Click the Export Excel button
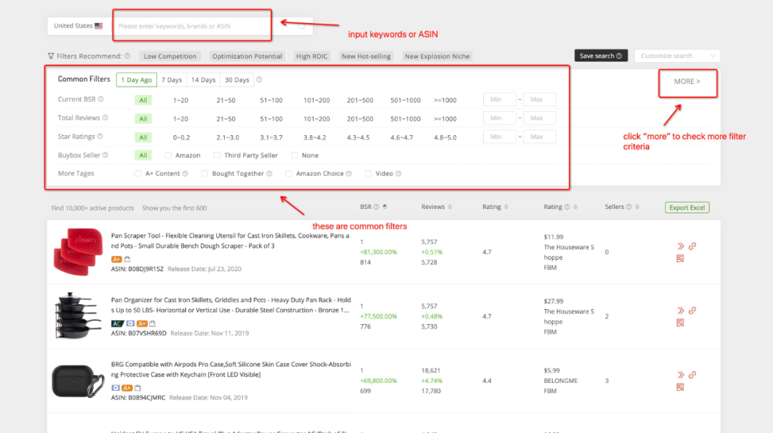 tap(687, 208)
